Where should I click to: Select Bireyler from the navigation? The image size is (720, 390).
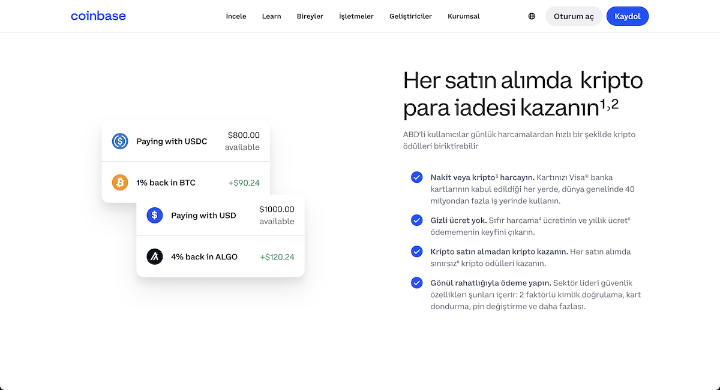[x=310, y=16]
